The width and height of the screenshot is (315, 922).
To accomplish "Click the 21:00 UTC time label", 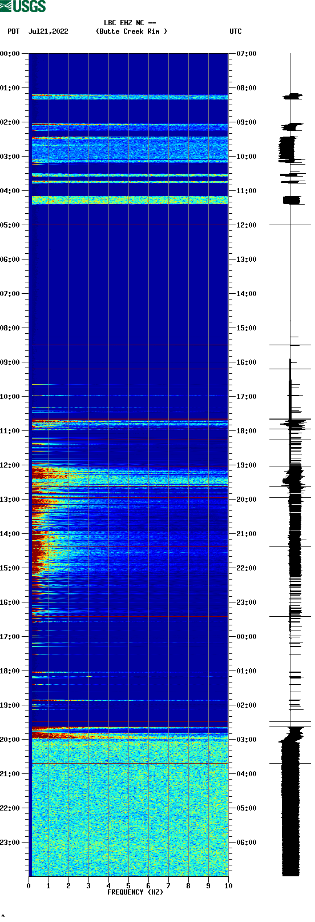I will pyautogui.click(x=247, y=534).
